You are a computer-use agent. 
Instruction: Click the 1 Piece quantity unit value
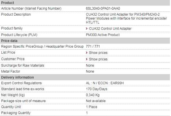tap(92, 107)
